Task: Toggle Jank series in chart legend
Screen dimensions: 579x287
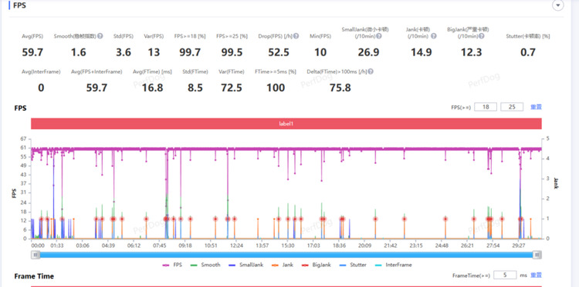Action: [x=281, y=265]
